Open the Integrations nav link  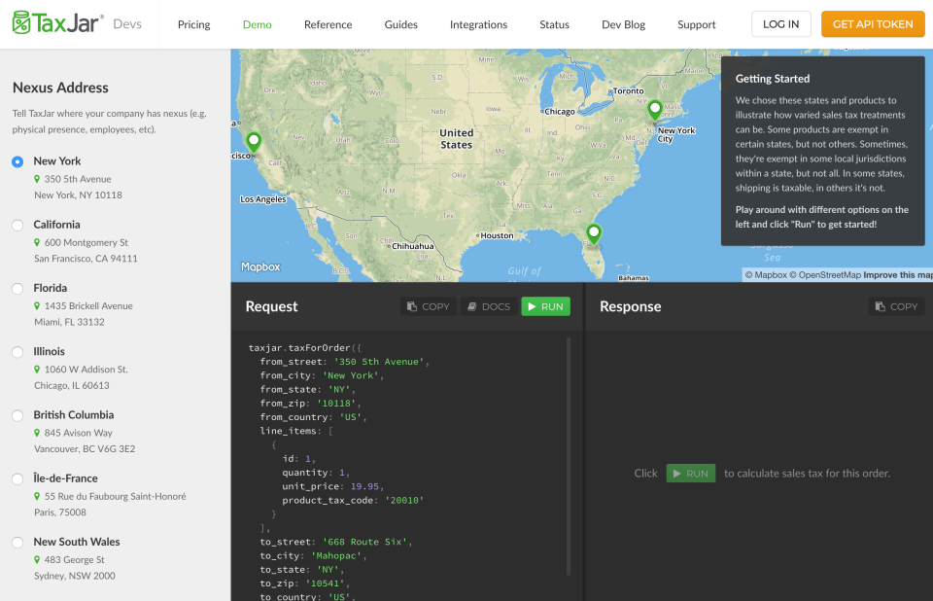click(478, 24)
